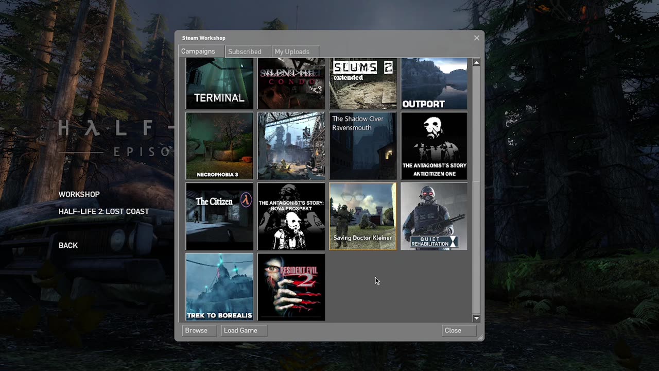
Task: Click Back in the main menu
Action: pyautogui.click(x=68, y=245)
